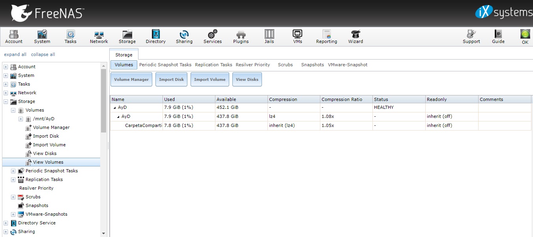This screenshot has width=533, height=237.
Task: Sort by the Compression Ratio column header
Action: point(346,99)
